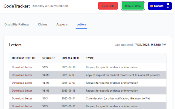
Task: Click the CodeTracker title
Action: (x=17, y=6)
